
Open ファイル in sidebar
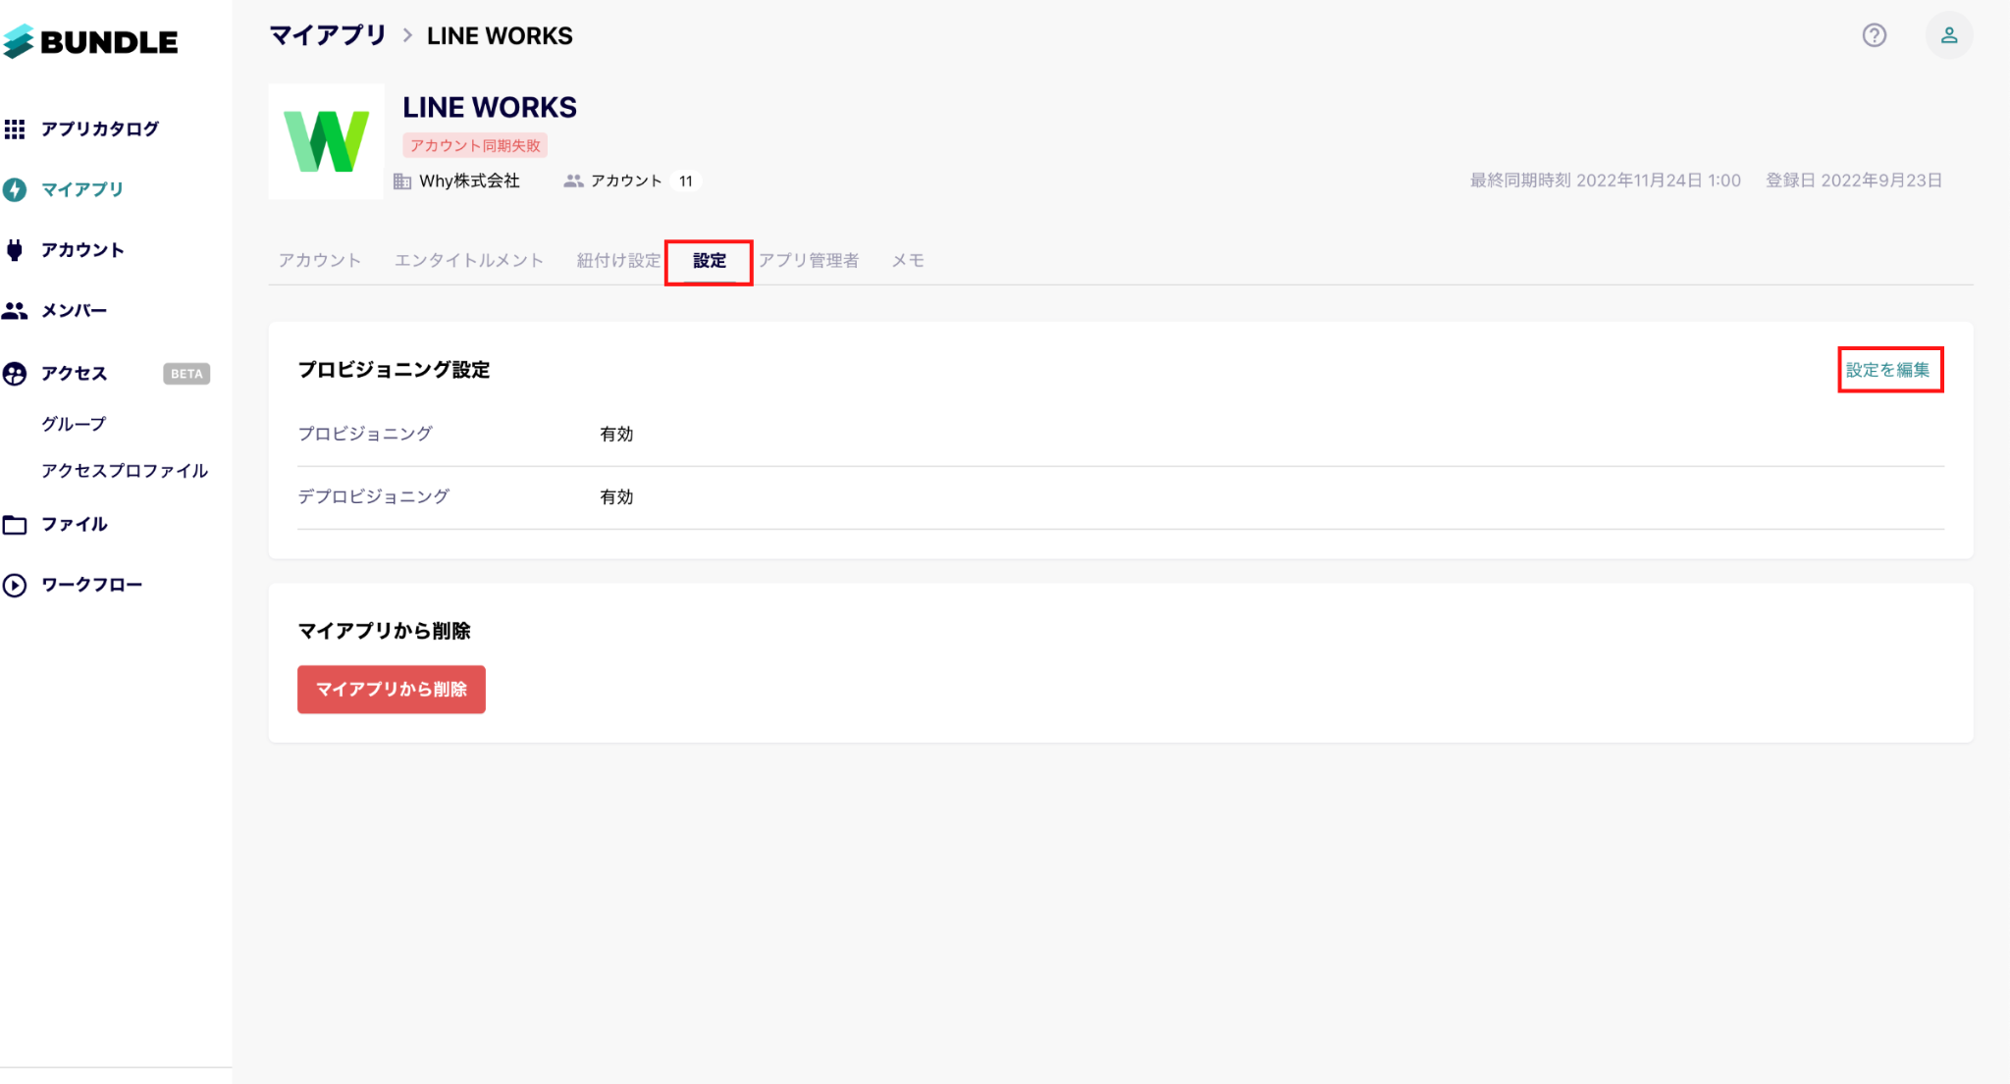pyautogui.click(x=75, y=525)
